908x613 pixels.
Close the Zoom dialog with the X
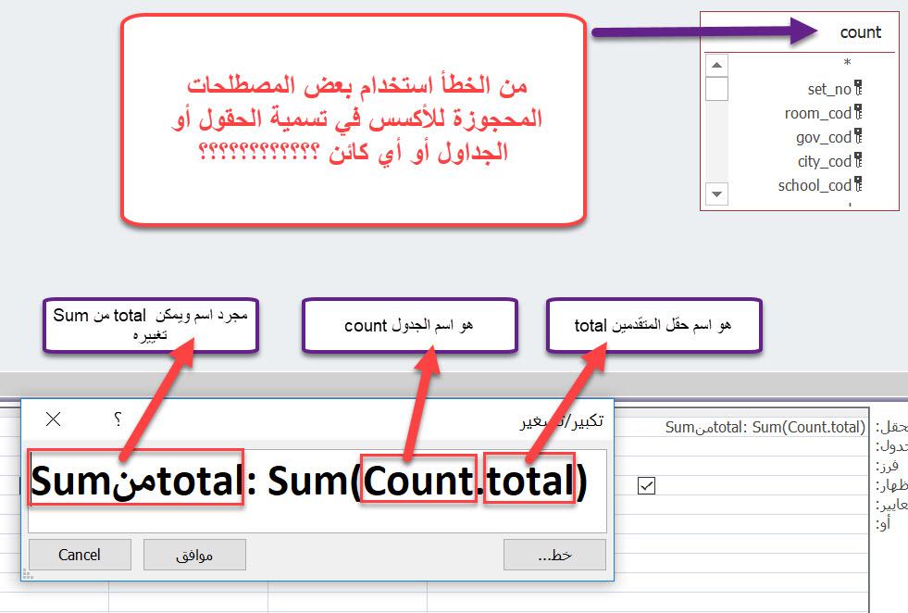[54, 420]
